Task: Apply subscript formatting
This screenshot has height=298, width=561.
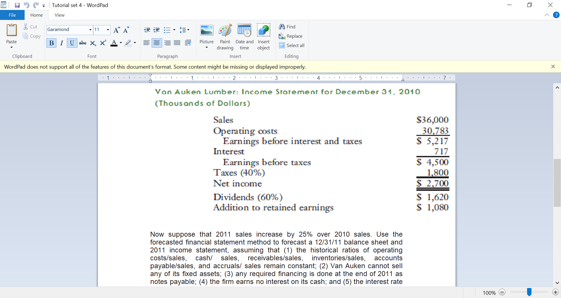Action: 93,43
